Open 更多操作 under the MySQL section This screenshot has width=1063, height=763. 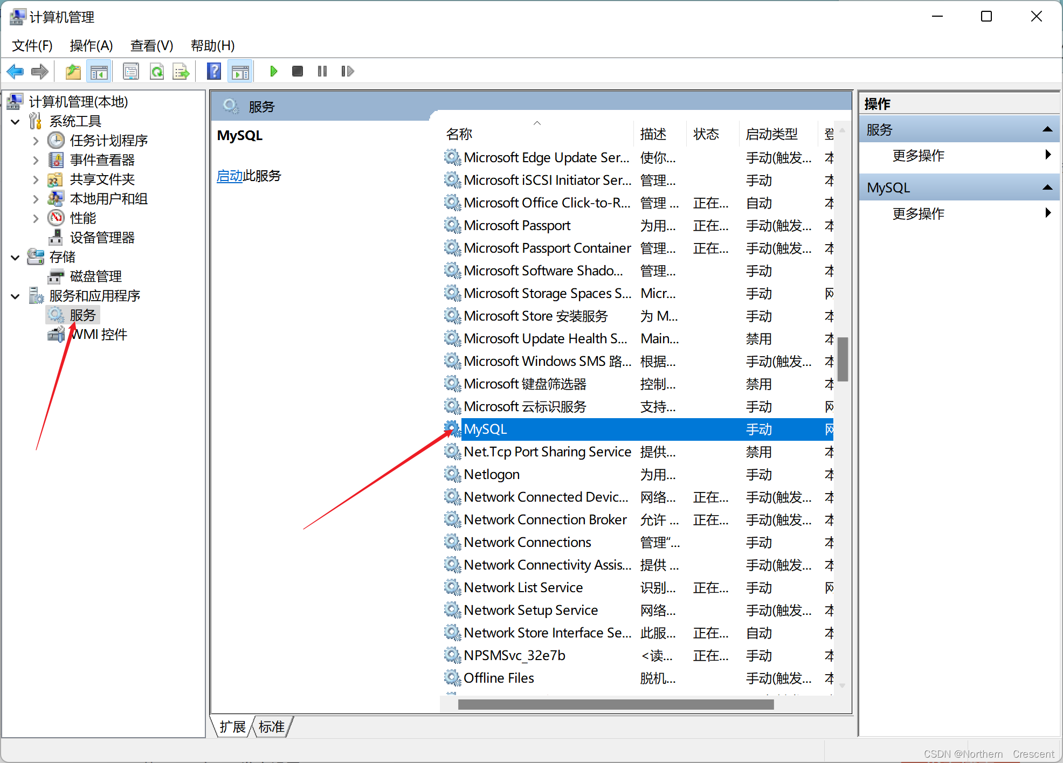tap(918, 214)
